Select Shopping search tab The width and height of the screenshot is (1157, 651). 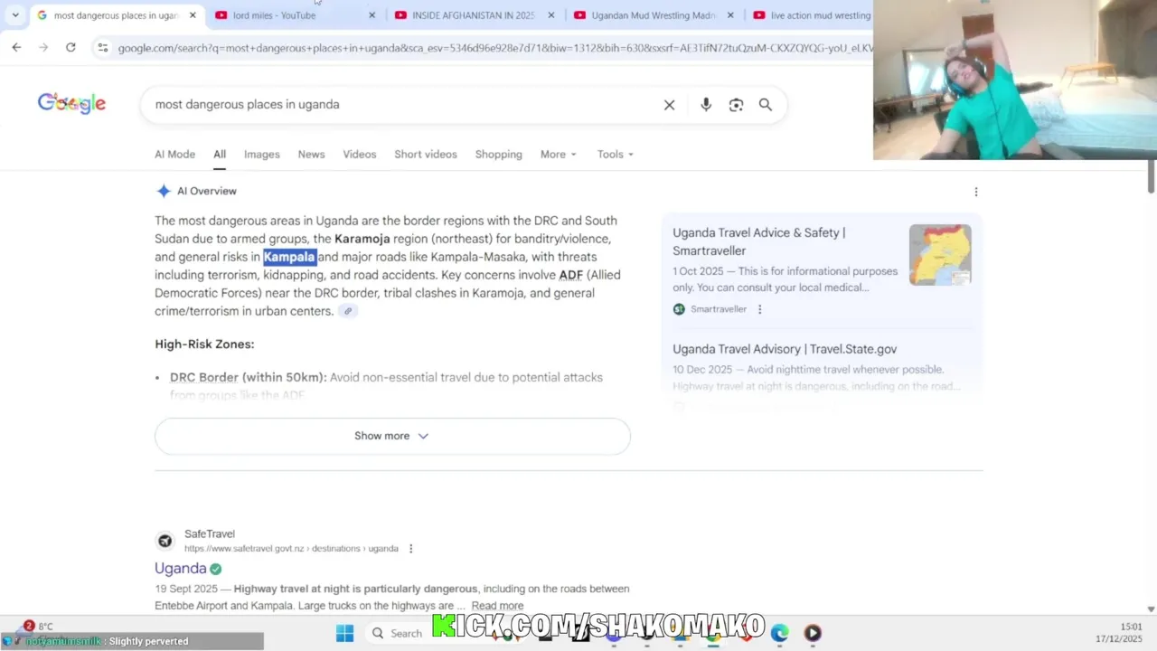pyautogui.click(x=499, y=155)
